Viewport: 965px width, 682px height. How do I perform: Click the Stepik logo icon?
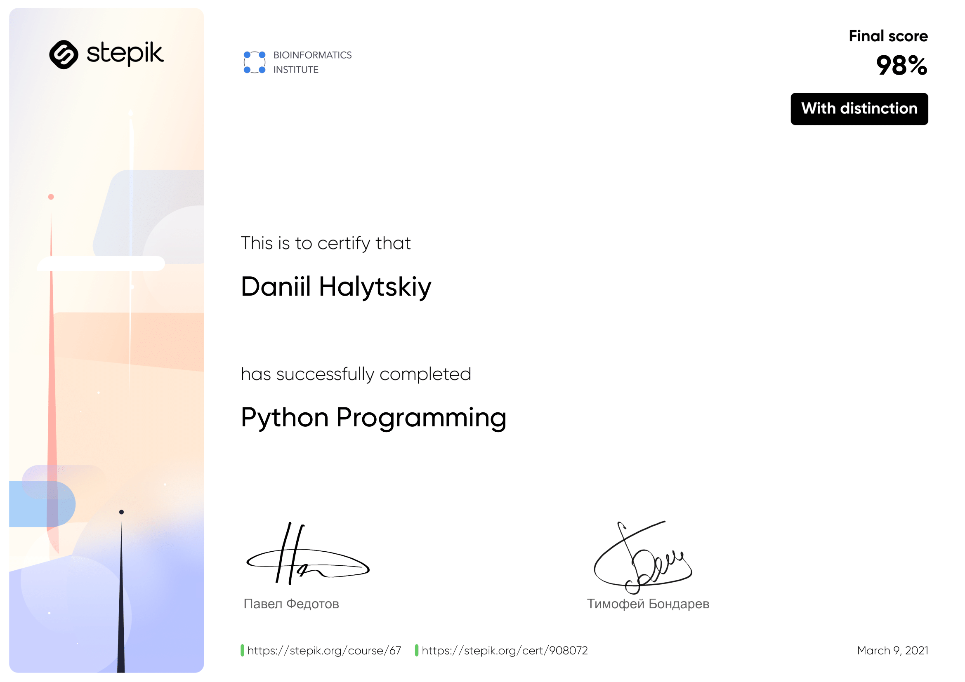(64, 54)
